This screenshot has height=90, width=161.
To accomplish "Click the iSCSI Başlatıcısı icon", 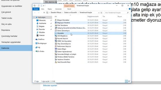I will [x=56, y=36].
